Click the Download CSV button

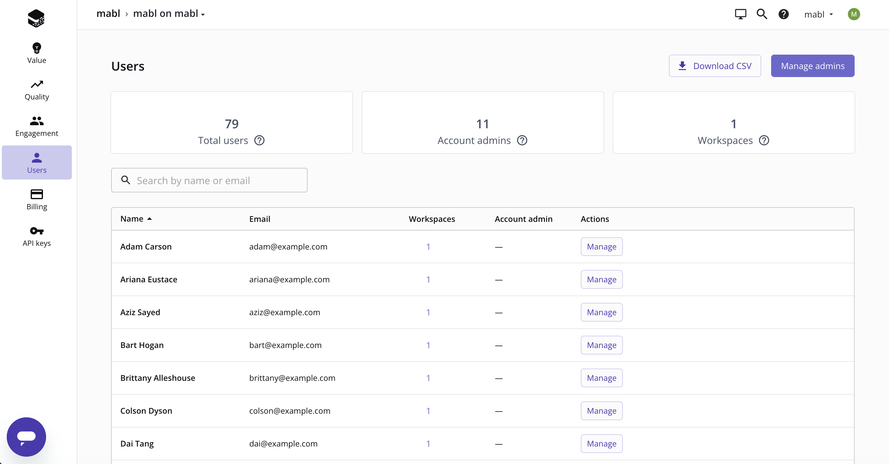tap(715, 66)
